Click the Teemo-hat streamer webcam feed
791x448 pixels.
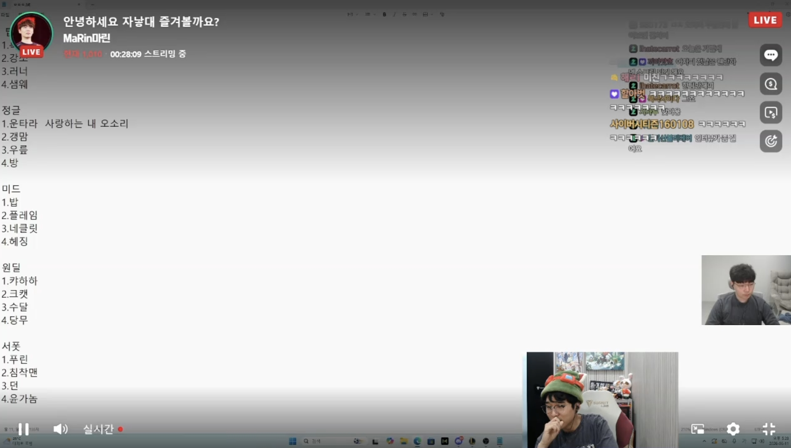point(602,400)
